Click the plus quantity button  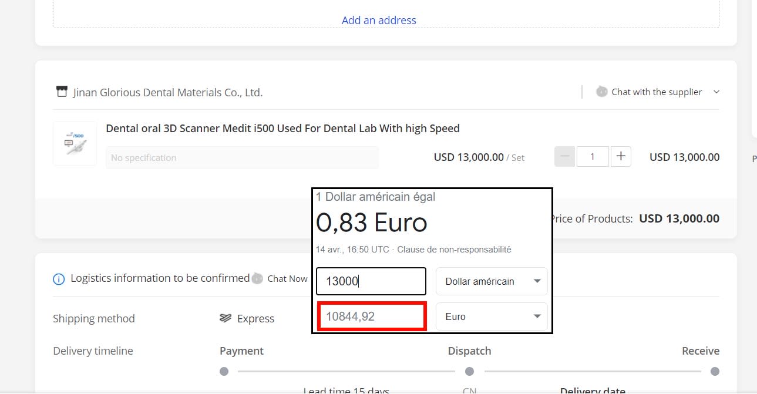621,157
